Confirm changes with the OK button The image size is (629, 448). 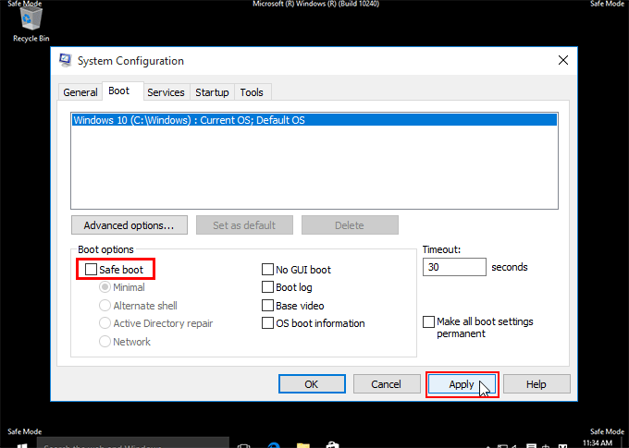point(312,384)
